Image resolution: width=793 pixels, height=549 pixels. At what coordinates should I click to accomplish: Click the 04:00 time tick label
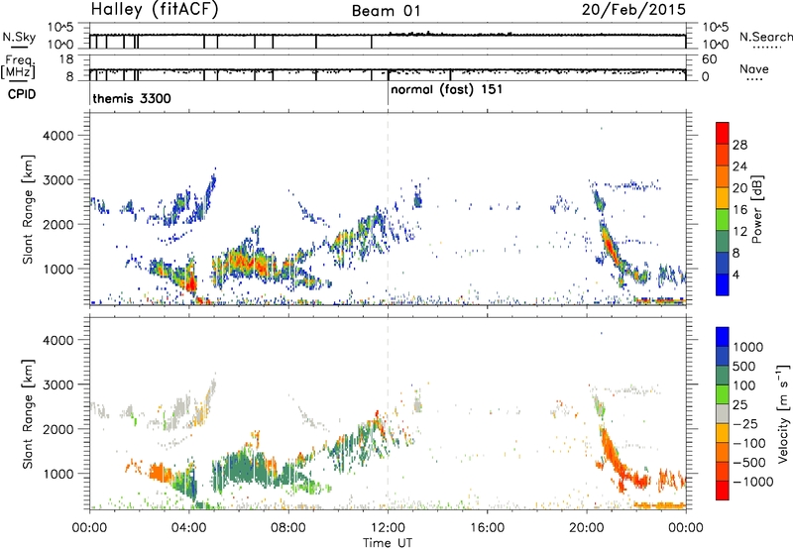(189, 527)
